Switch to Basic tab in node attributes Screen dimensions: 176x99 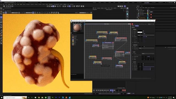[133, 26]
